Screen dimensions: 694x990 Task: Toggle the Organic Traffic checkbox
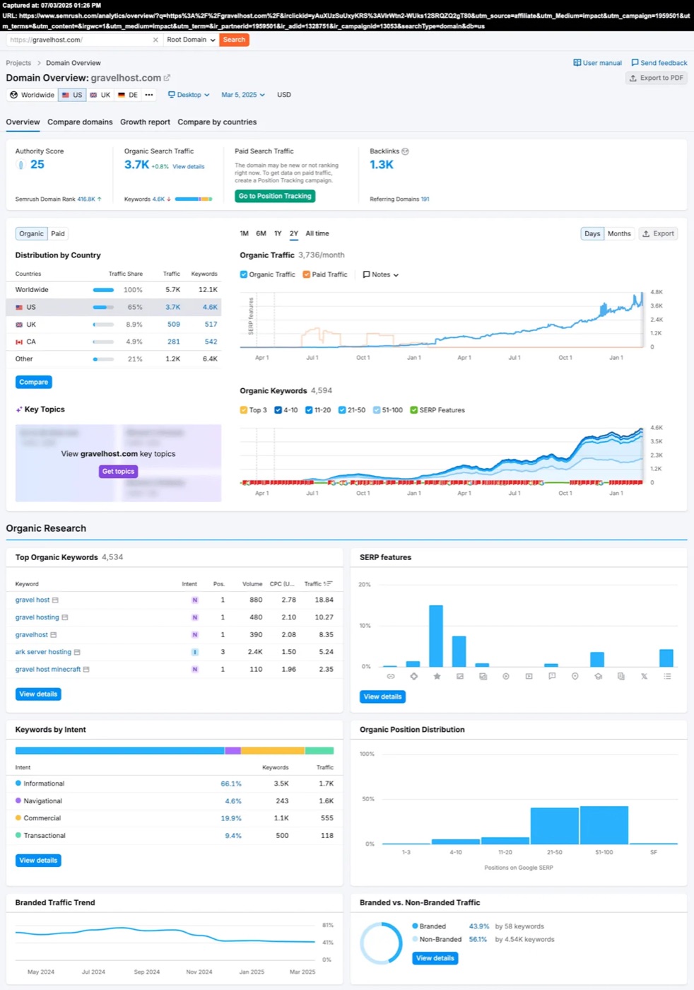pos(244,274)
